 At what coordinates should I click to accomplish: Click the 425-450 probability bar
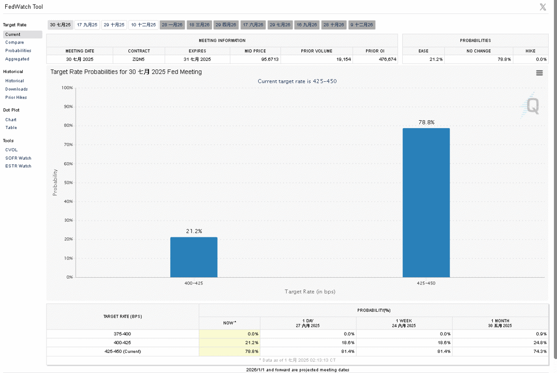[426, 203]
